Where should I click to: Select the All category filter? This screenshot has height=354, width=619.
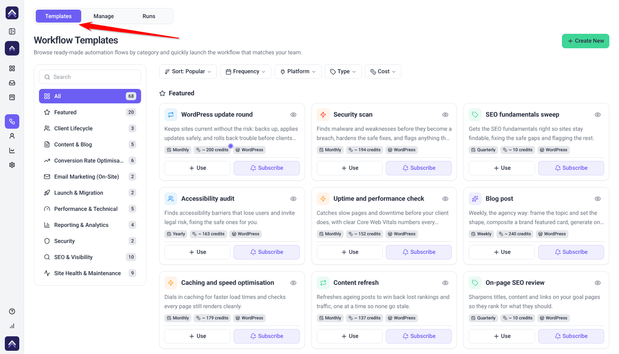click(x=90, y=96)
